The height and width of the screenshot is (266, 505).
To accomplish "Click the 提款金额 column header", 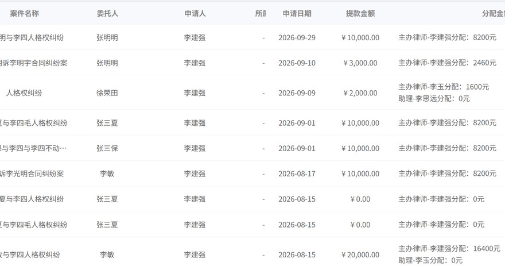I will (x=360, y=14).
